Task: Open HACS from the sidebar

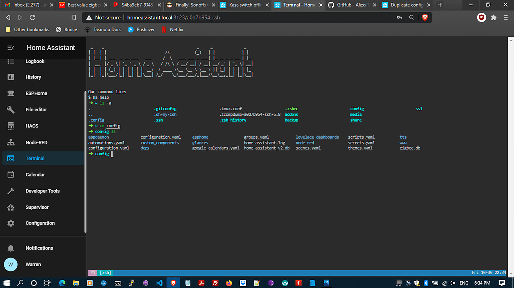Action: [43, 126]
